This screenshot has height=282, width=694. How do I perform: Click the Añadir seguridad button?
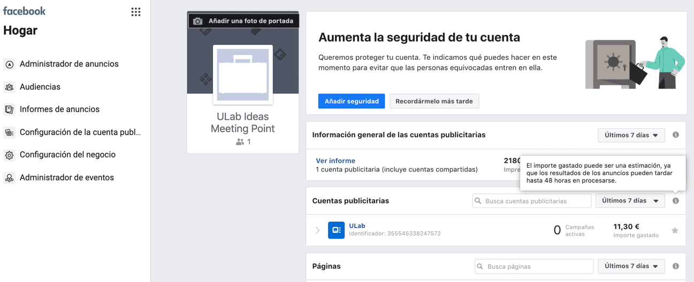pos(352,101)
